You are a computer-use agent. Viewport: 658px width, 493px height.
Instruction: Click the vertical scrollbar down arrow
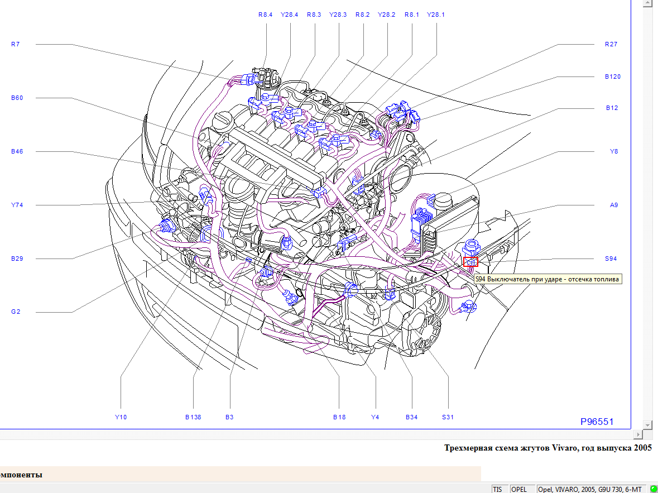point(647,425)
